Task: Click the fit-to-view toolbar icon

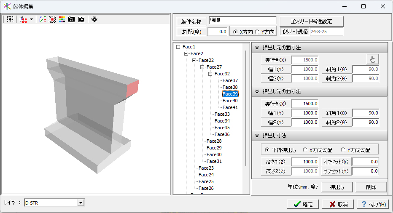Action: pos(10,19)
